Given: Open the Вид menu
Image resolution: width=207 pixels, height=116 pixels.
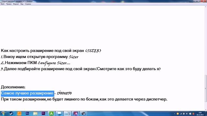Looking at the screenshot, I should pyautogui.click(x=22, y=4).
